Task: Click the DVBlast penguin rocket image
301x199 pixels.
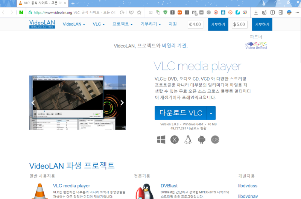Action: click(x=145, y=191)
